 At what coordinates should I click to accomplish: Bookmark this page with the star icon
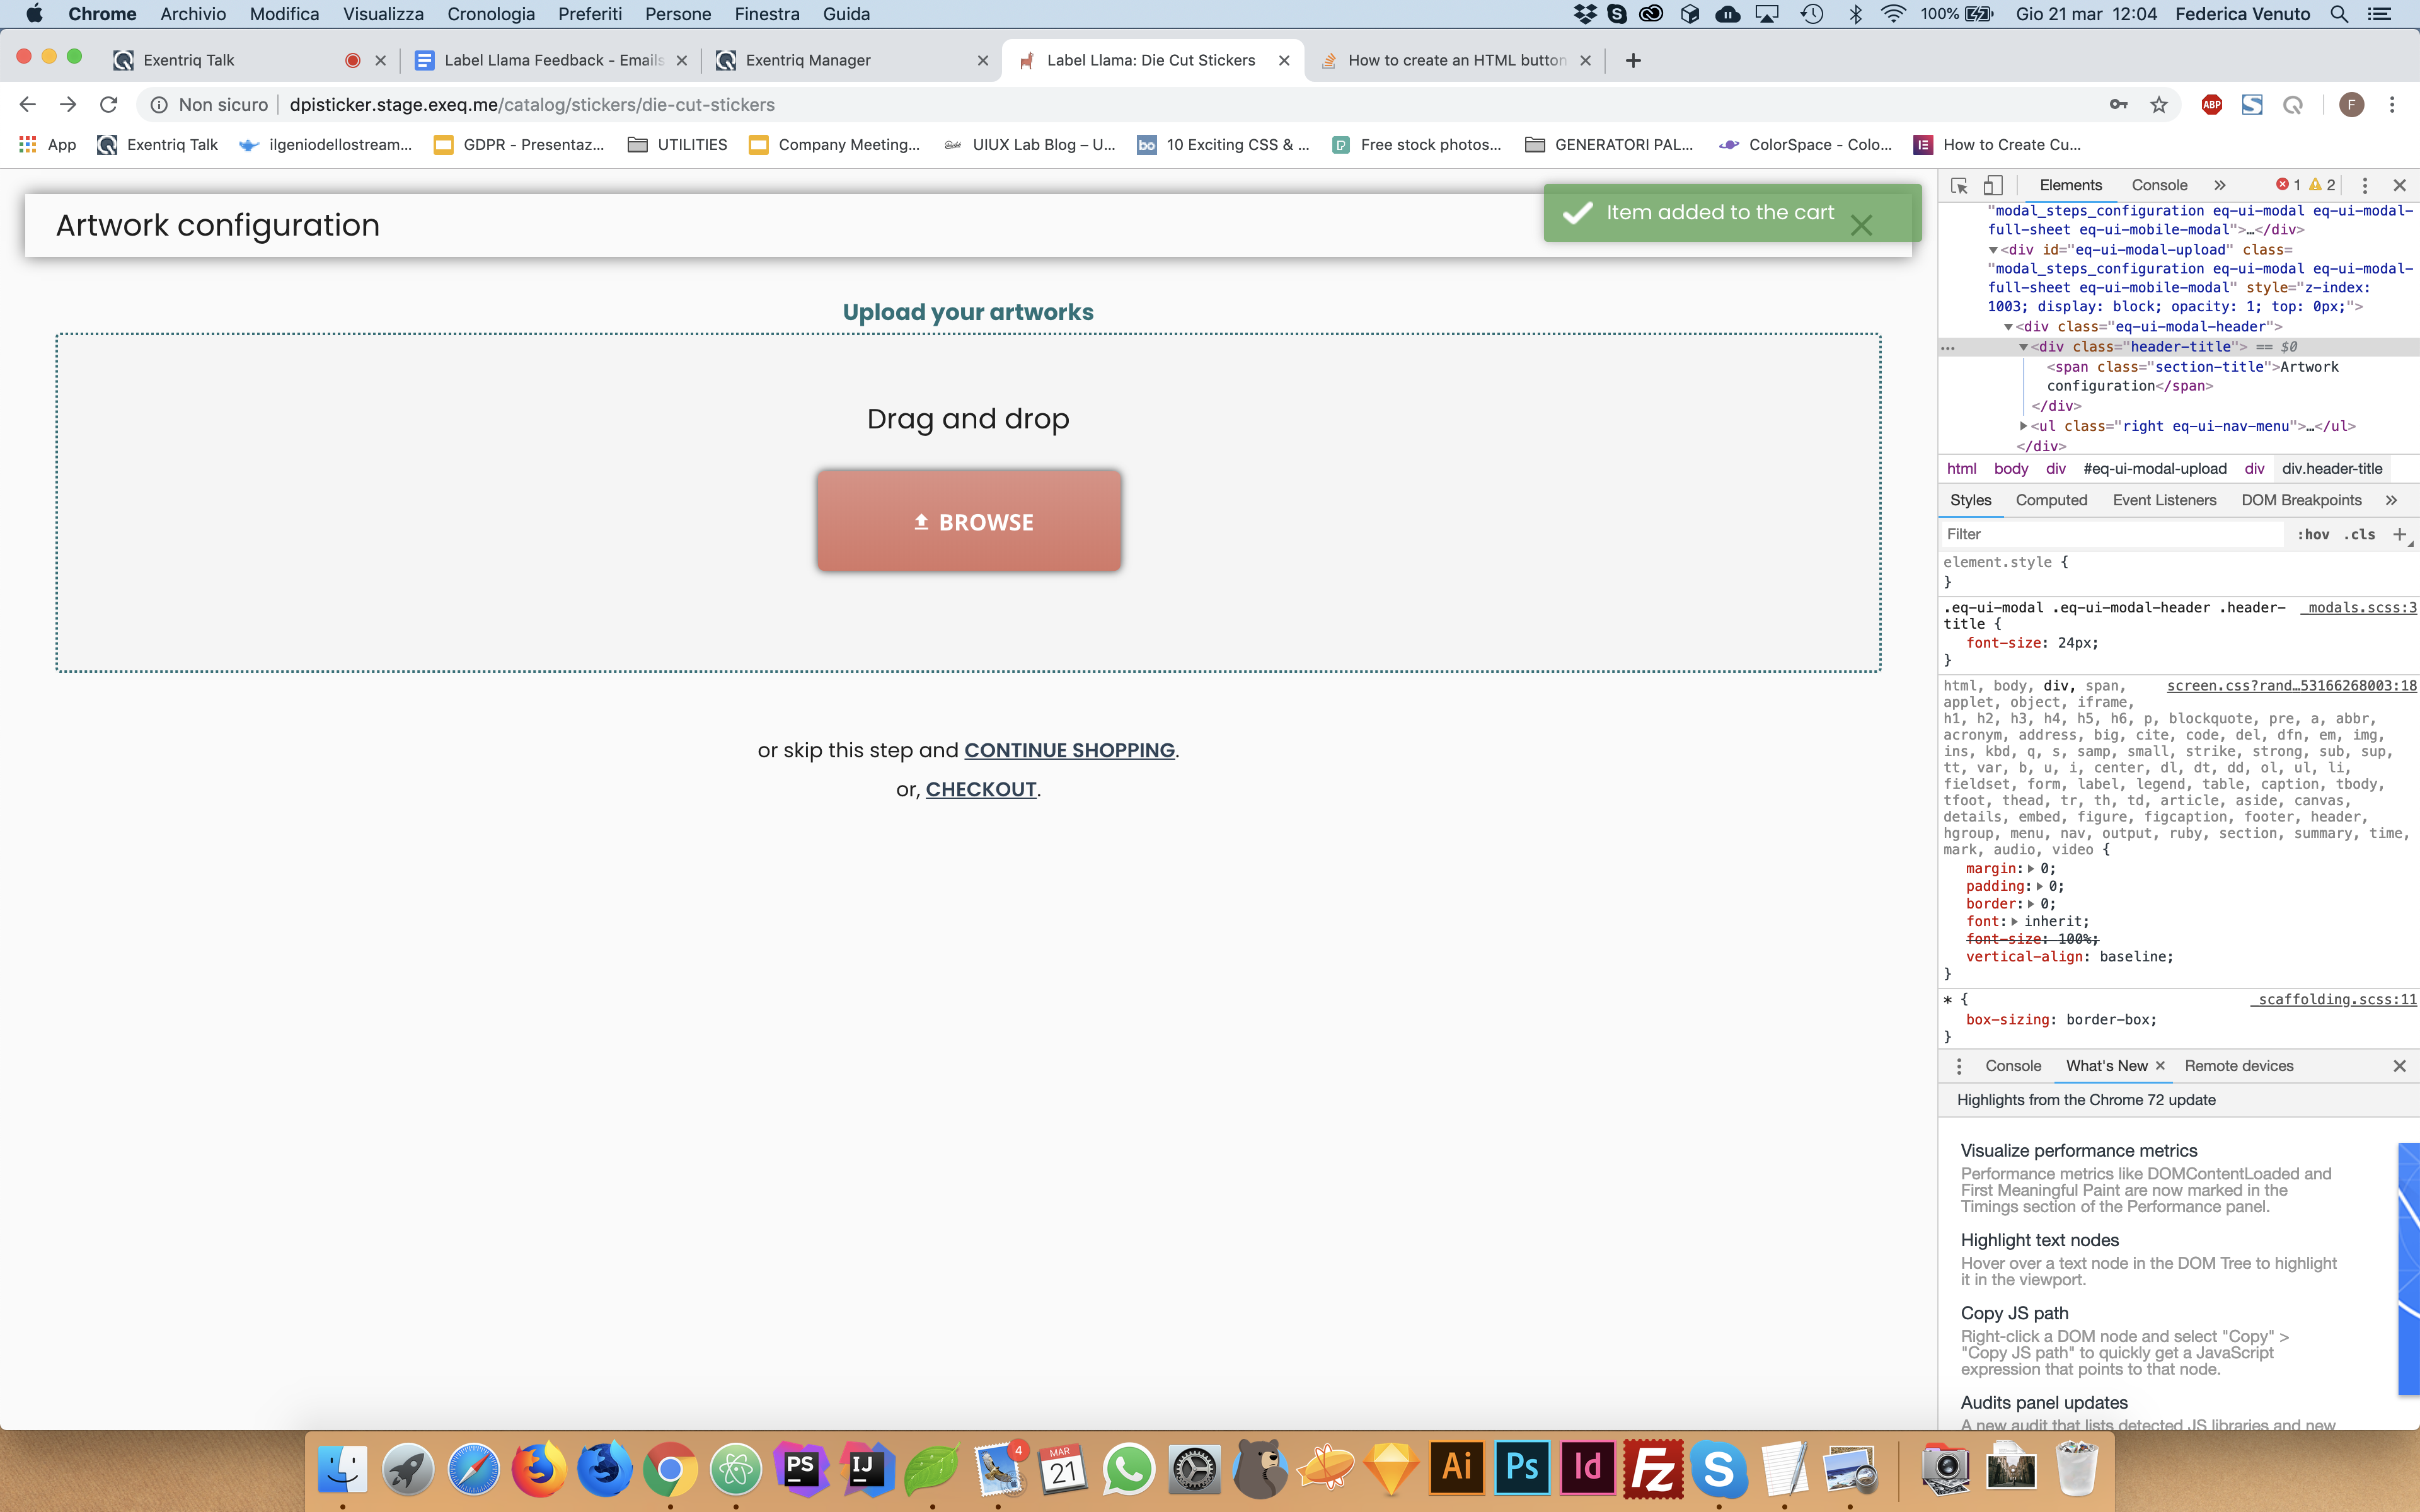tap(2159, 105)
